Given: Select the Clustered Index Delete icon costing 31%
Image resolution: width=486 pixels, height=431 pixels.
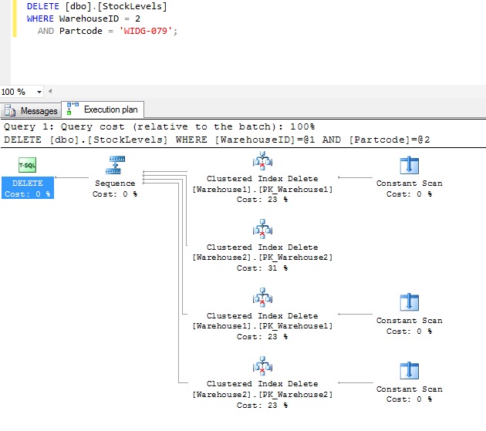Looking at the screenshot, I should click(x=262, y=230).
